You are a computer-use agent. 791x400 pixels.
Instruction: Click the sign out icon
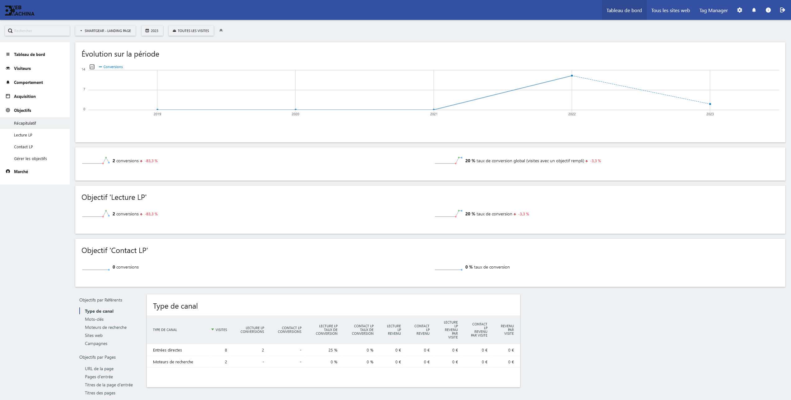(783, 10)
